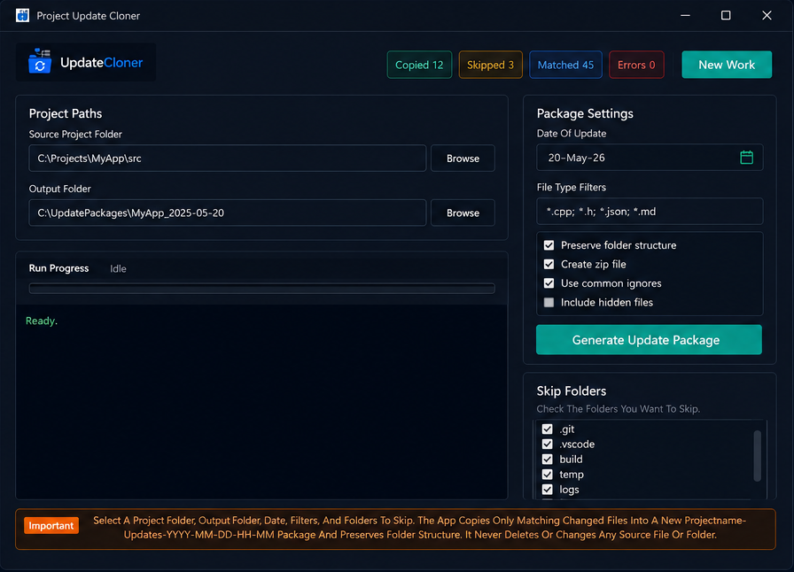Uncheck Preserve folder structure
Screen dimensions: 794x572
pos(549,245)
